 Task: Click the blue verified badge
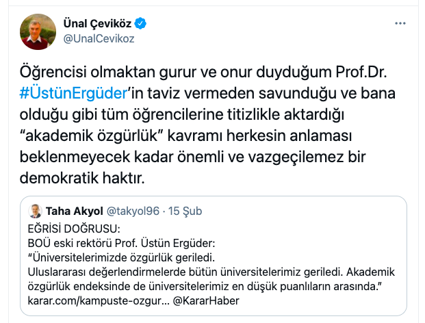(141, 24)
